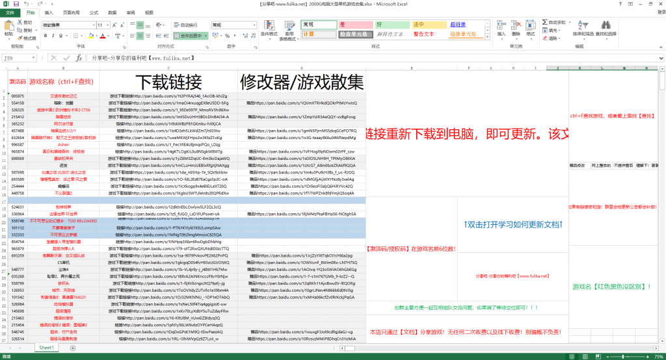Apply percent style to cells
The height and width of the screenshot is (360, 666).
(227, 36)
